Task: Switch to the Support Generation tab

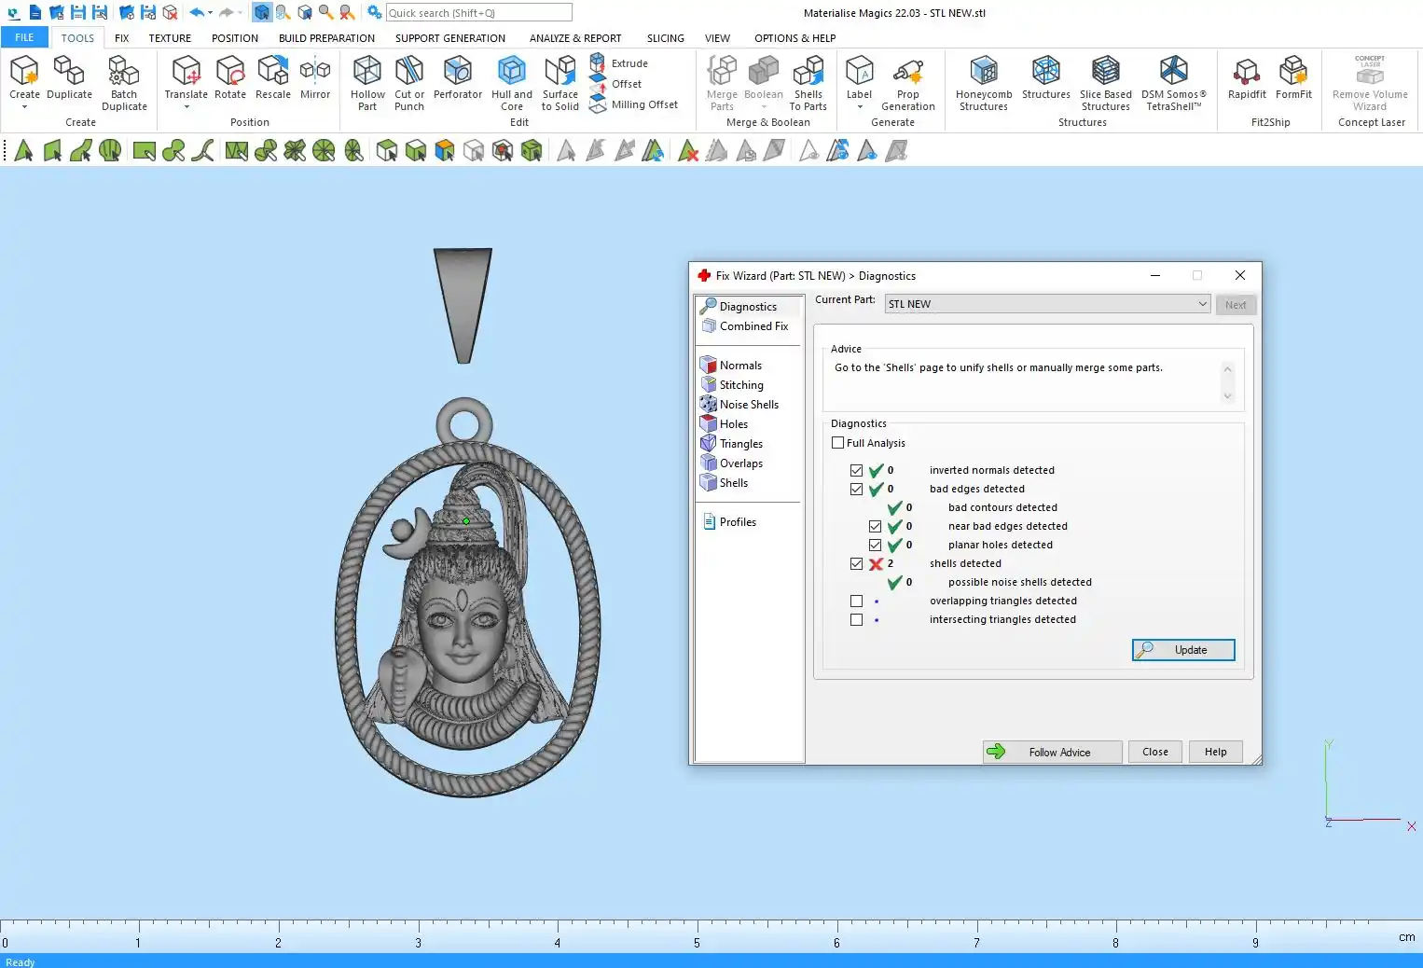Action: (449, 38)
